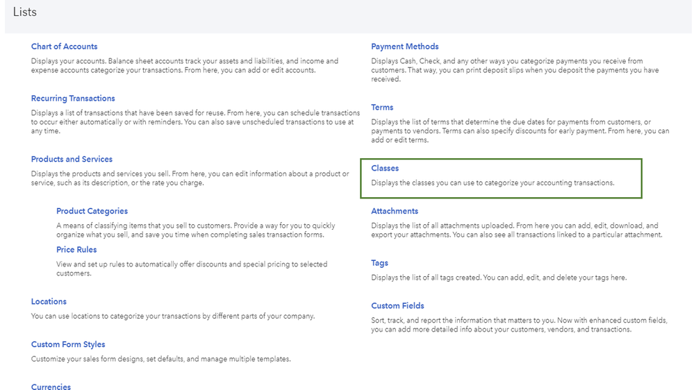The height and width of the screenshot is (390, 694).
Task: Open the Tags list
Action: pos(379,263)
